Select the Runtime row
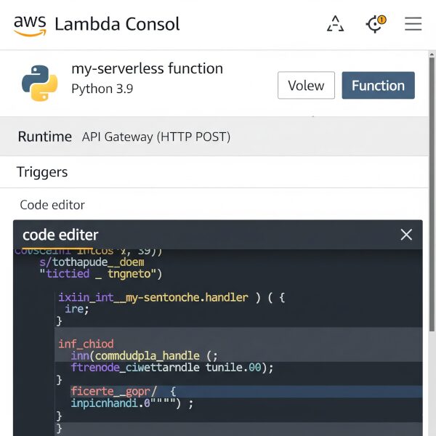436x436 pixels. (x=214, y=137)
